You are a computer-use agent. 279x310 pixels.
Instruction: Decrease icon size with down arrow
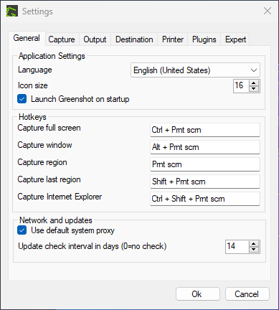click(x=254, y=89)
